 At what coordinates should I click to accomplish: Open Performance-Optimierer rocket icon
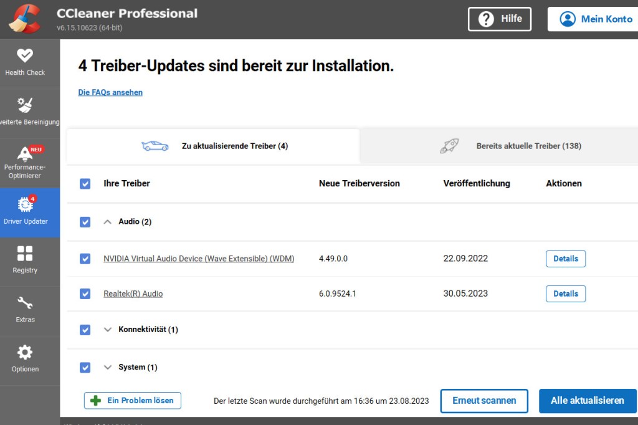coord(25,154)
